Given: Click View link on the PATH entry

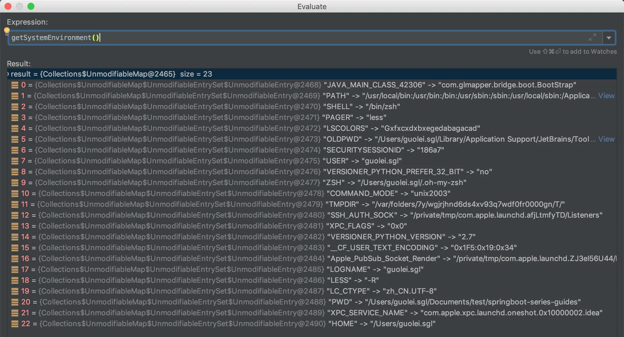Looking at the screenshot, I should (x=606, y=96).
